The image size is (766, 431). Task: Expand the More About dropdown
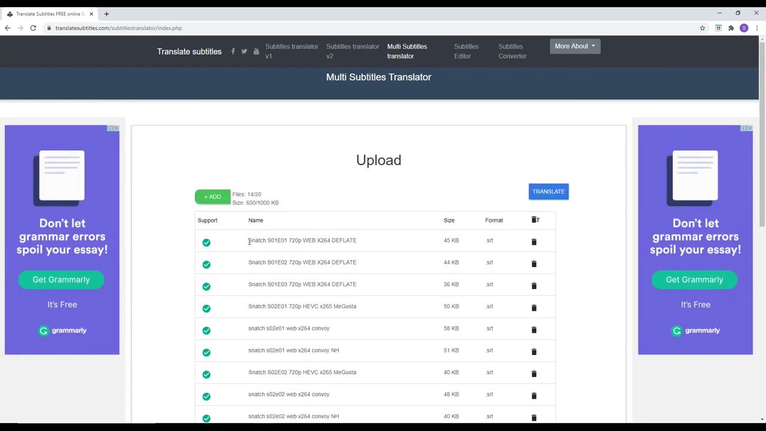click(x=574, y=46)
